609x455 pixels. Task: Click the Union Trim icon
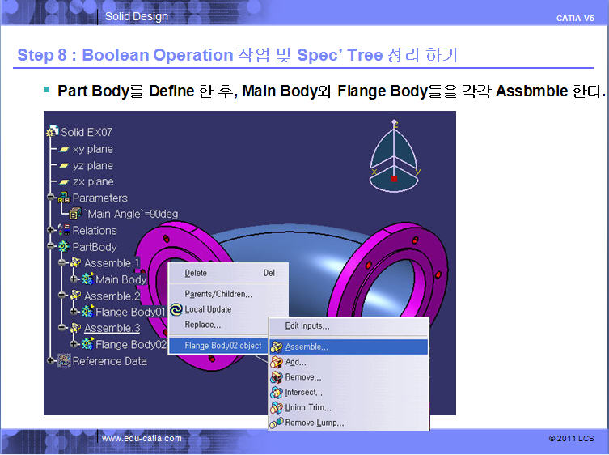pos(277,407)
